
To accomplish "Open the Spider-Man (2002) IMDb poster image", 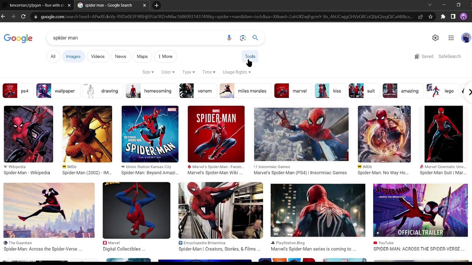I will pyautogui.click(x=87, y=134).
